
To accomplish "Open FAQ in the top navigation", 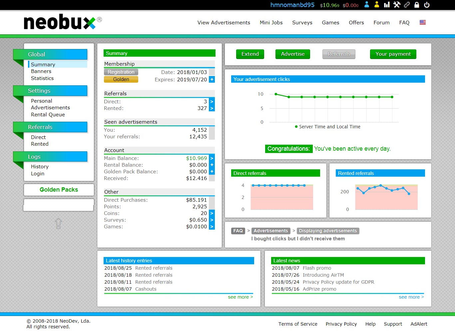I will click(x=404, y=23).
